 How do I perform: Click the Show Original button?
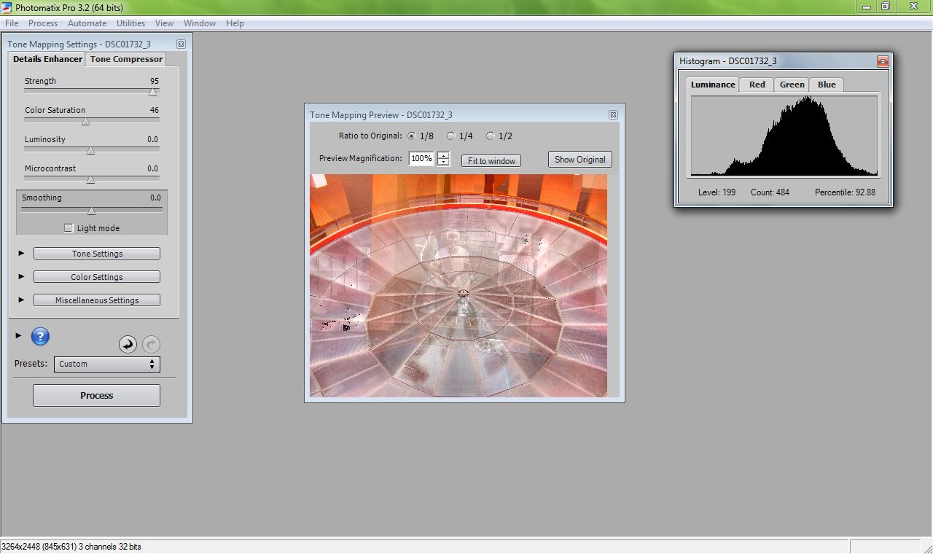click(x=579, y=160)
